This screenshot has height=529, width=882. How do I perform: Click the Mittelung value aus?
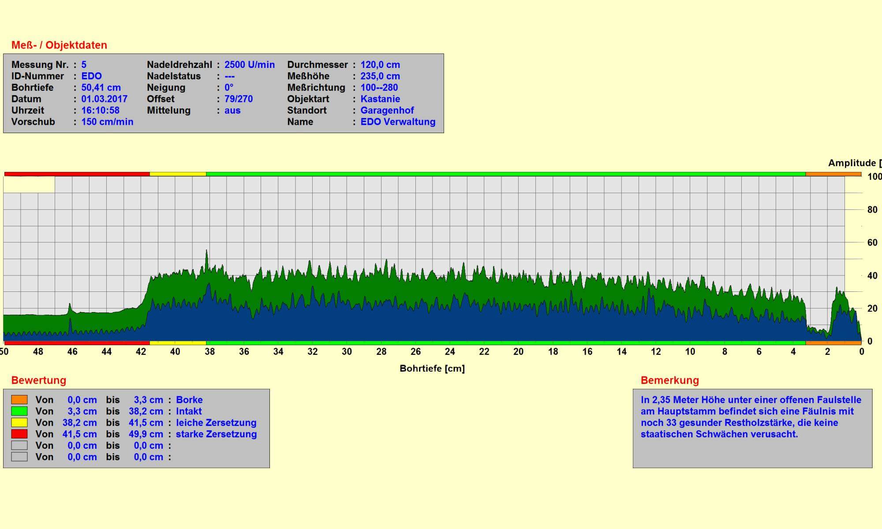click(232, 111)
